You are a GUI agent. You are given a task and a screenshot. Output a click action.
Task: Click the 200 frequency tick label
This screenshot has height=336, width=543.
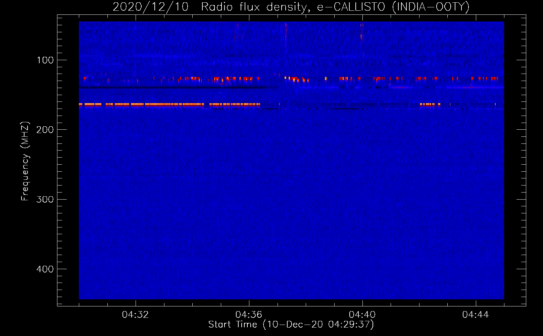pos(45,130)
